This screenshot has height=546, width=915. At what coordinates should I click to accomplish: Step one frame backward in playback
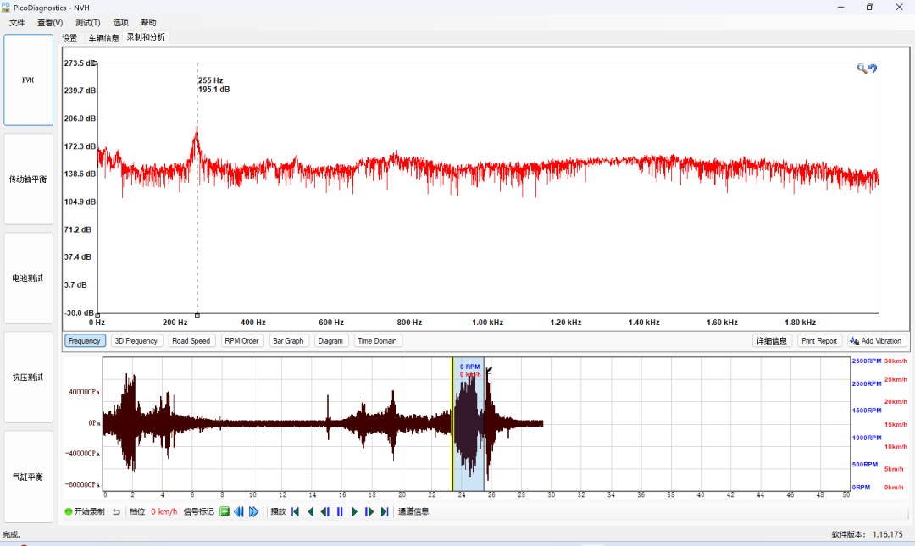[325, 511]
